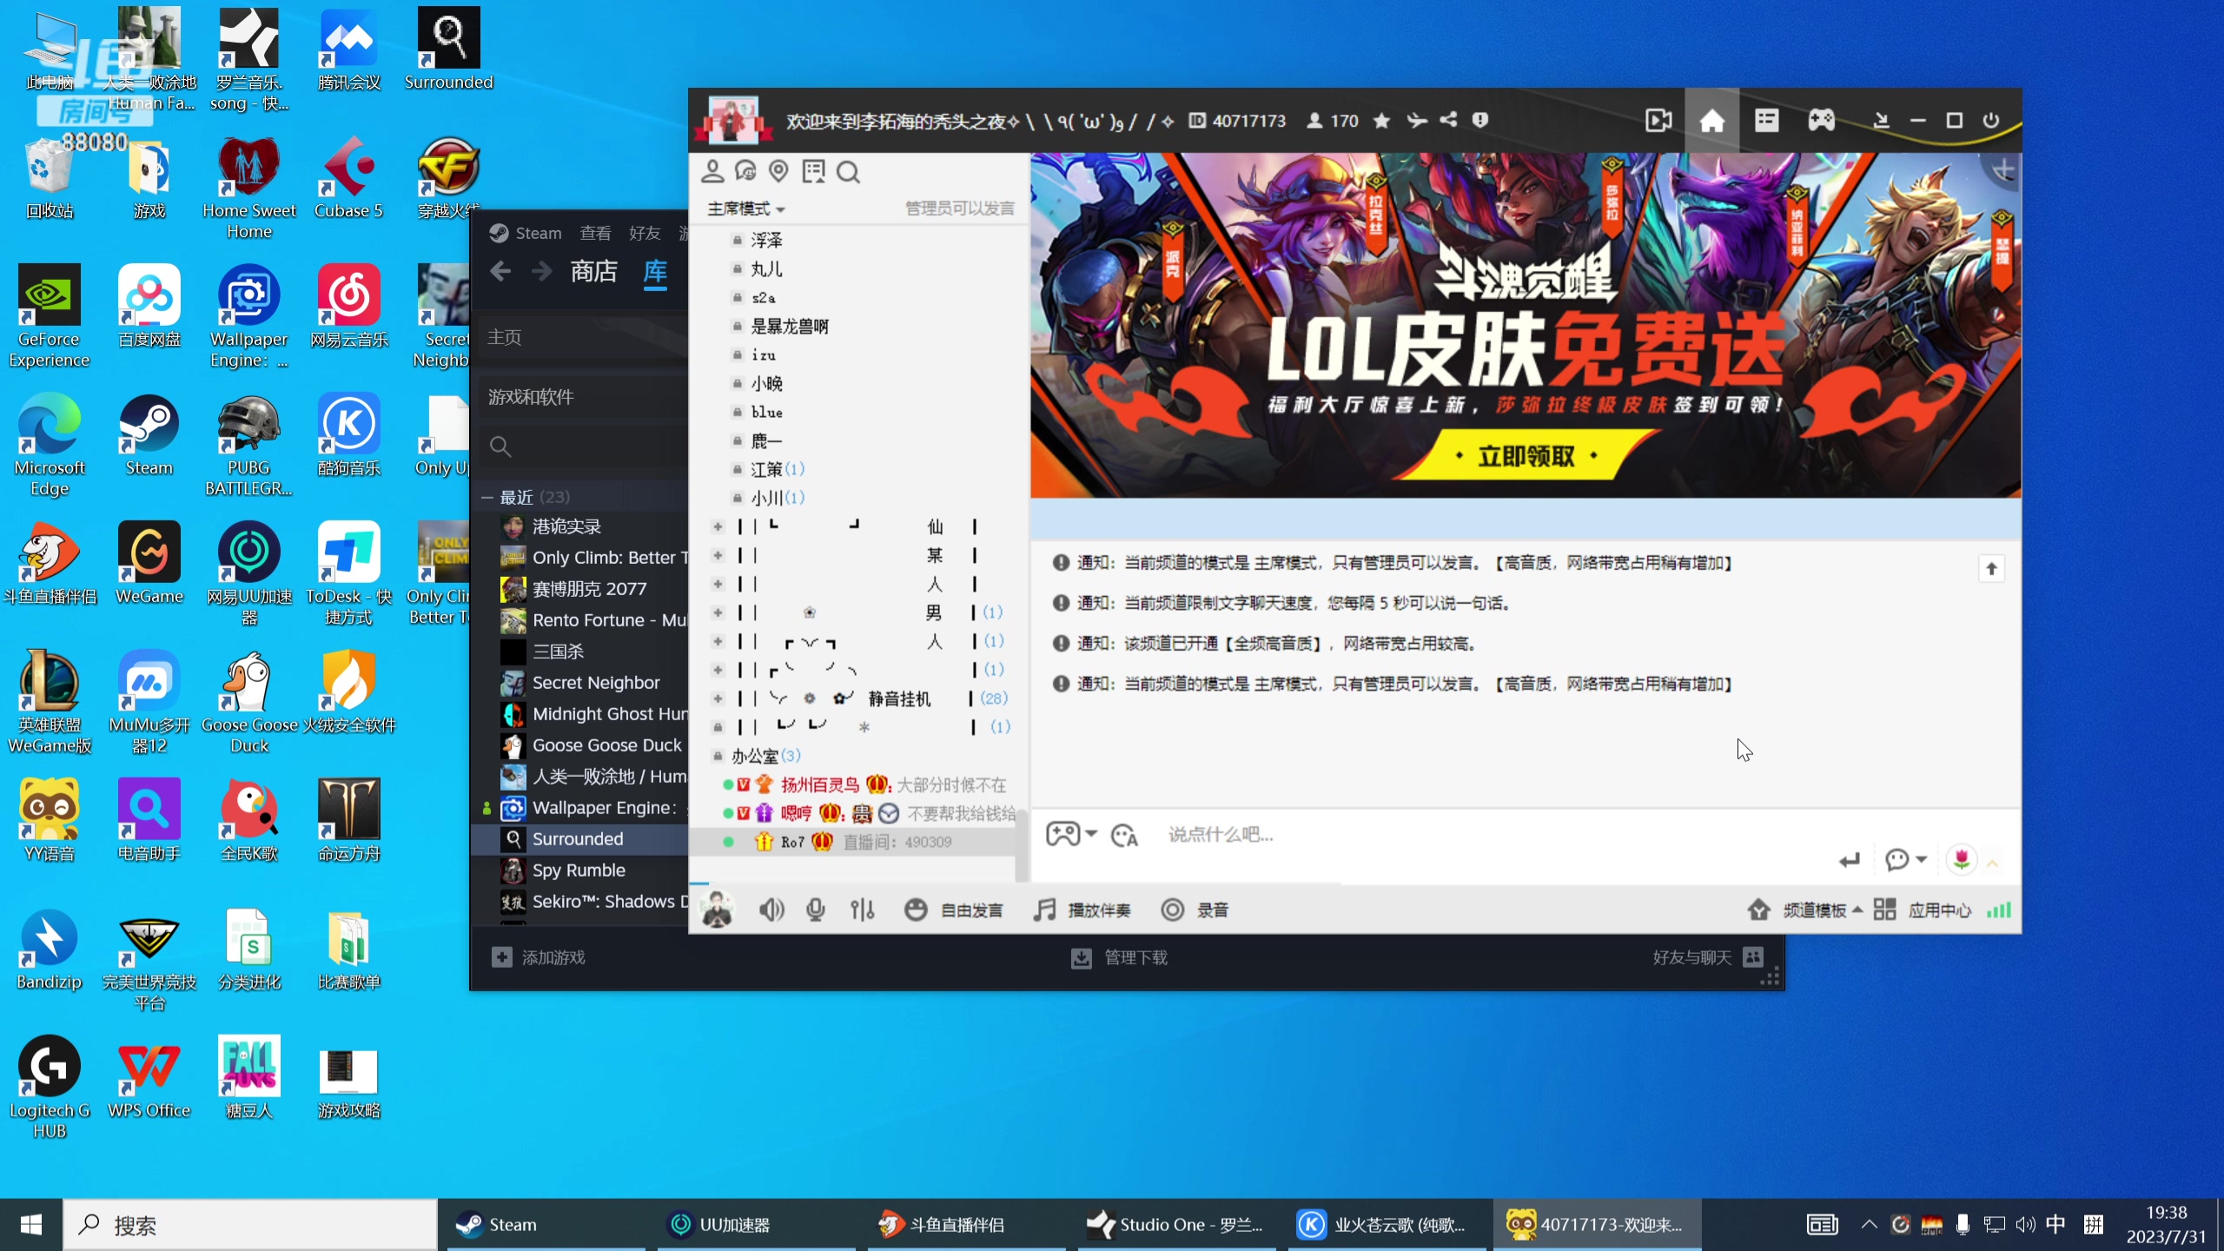
Task: Open the 好友 menu in Steam
Action: point(644,233)
